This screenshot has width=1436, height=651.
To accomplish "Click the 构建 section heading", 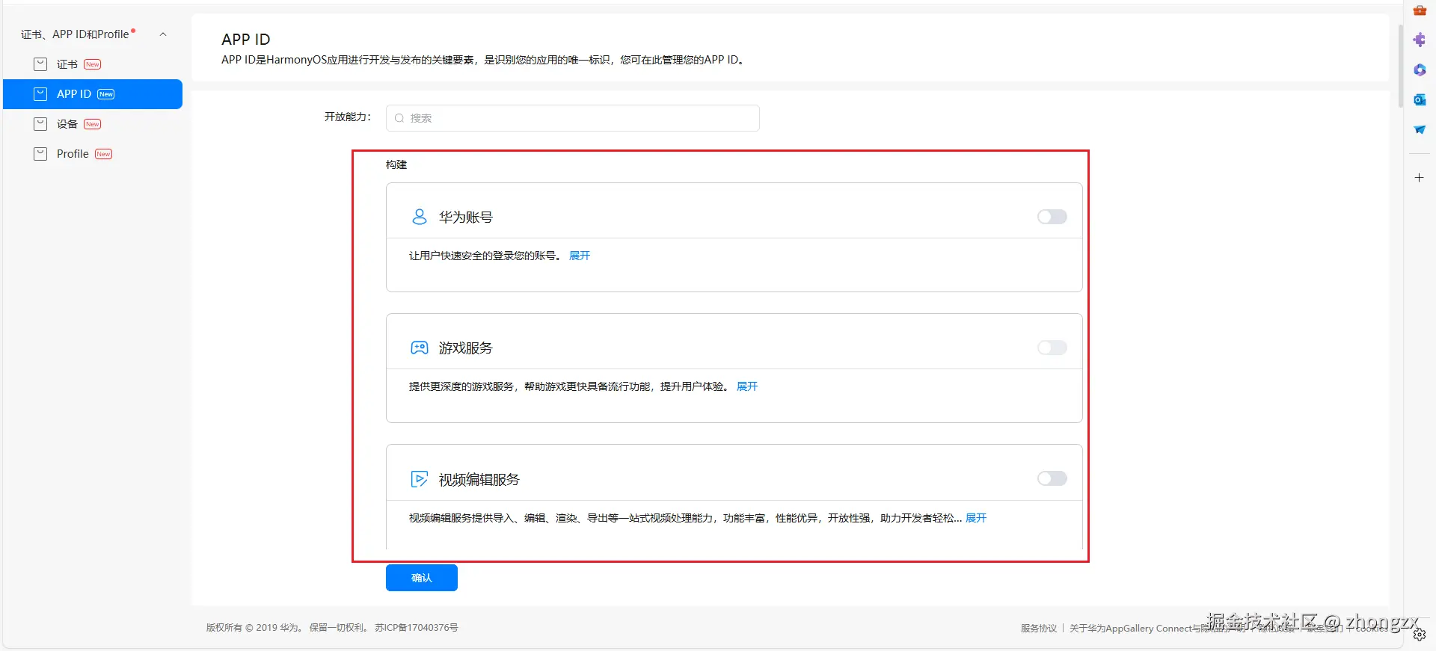I will [396, 164].
